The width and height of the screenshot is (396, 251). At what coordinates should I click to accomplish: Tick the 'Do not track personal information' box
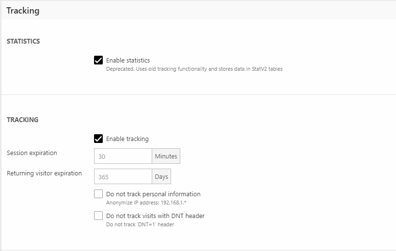[98, 194]
